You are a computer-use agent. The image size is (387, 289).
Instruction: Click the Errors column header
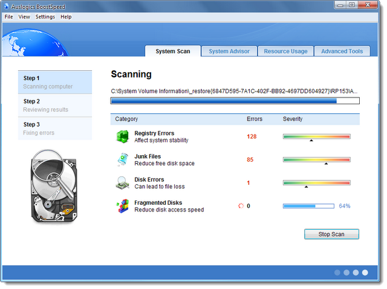pyautogui.click(x=255, y=119)
